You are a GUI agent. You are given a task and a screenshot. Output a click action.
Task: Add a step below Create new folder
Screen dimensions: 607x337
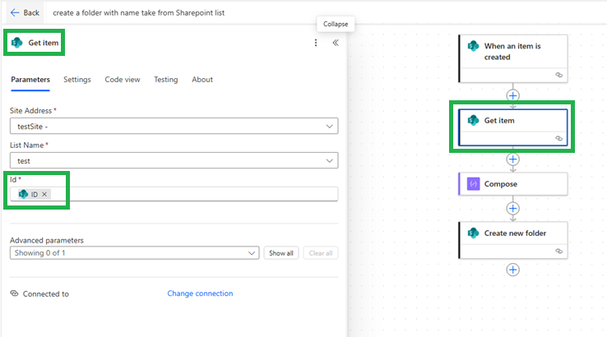coord(513,270)
